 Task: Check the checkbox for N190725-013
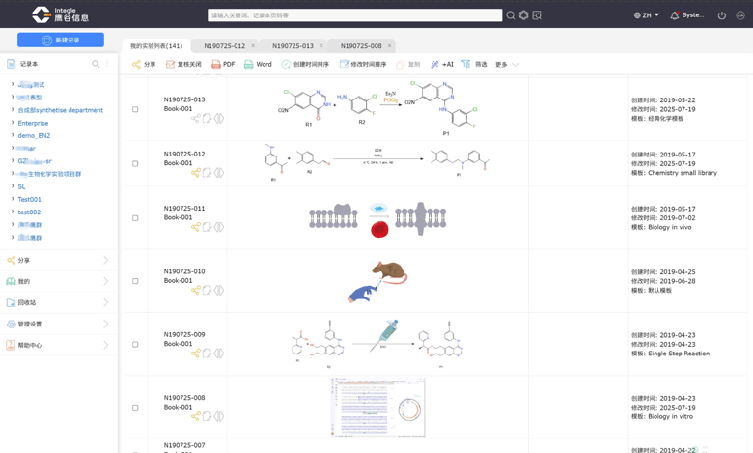point(135,109)
